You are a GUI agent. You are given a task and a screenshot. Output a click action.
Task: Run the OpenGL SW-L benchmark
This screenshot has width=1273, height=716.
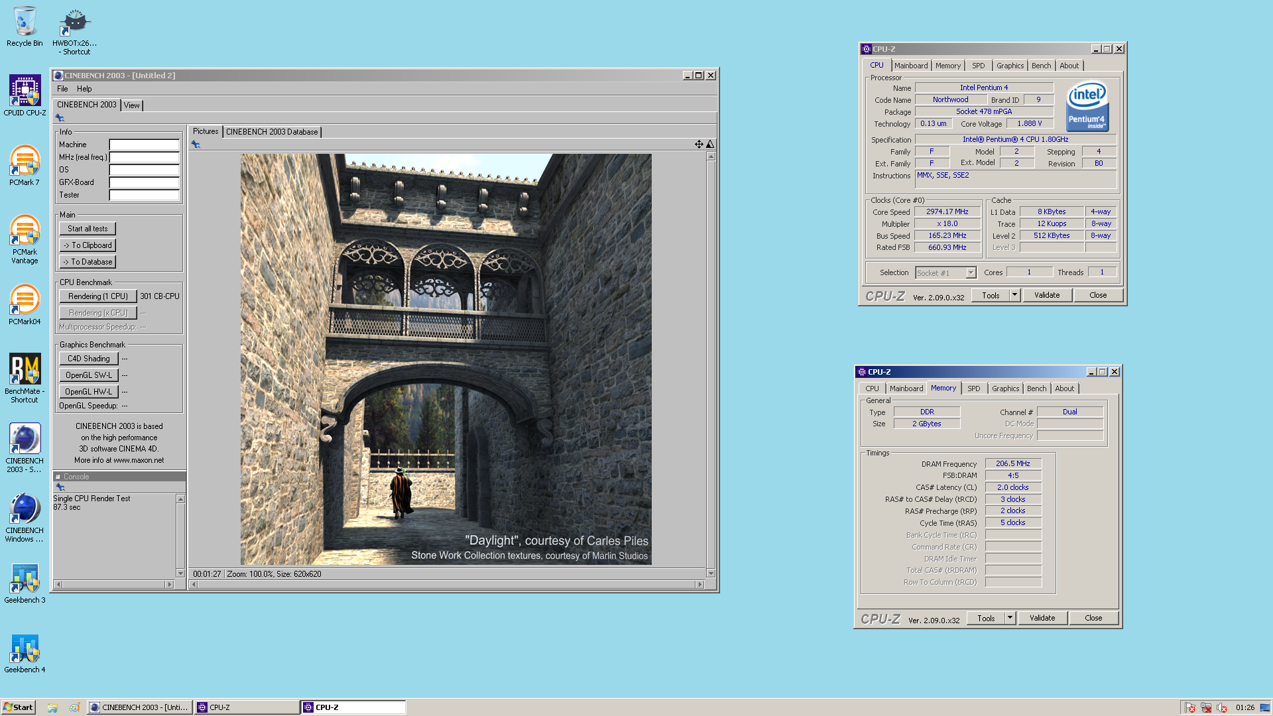pos(89,375)
